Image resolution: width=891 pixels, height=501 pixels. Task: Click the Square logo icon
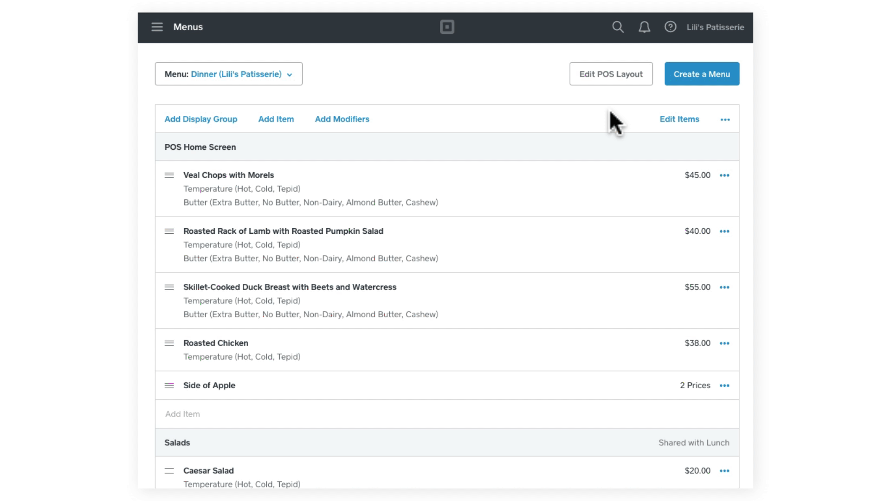[447, 27]
